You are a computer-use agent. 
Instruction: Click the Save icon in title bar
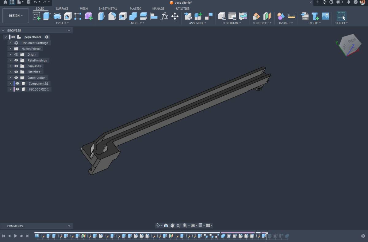pyautogui.click(x=29, y=2)
